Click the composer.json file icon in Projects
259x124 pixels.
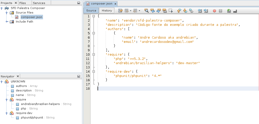17,17
